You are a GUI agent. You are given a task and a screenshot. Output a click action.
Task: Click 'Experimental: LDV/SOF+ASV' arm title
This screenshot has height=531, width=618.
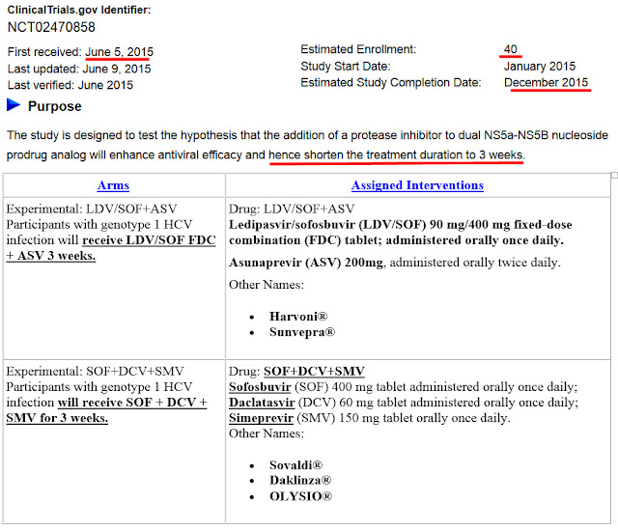[92, 209]
